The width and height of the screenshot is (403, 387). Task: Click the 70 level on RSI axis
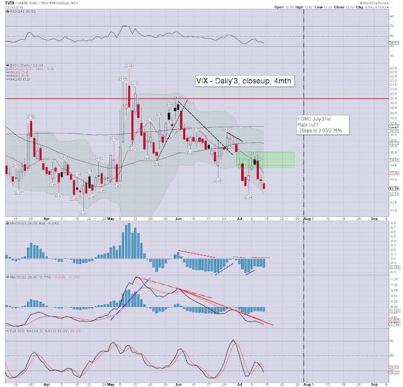coord(392,26)
